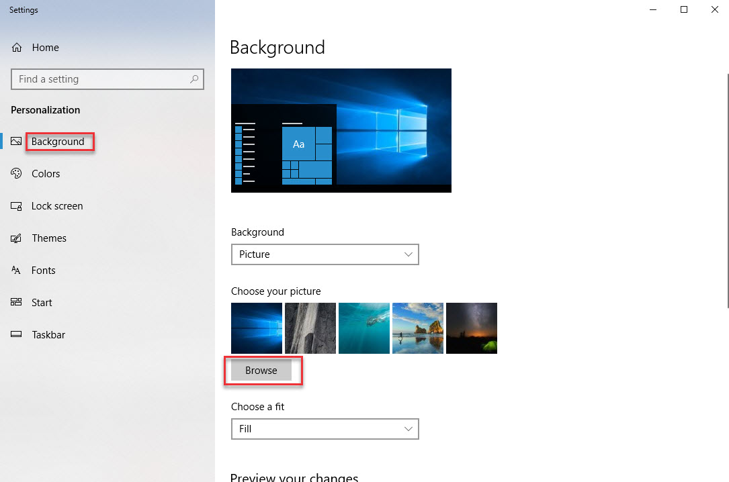This screenshot has width=729, height=482.
Task: Click the Colors palette icon
Action: click(17, 174)
